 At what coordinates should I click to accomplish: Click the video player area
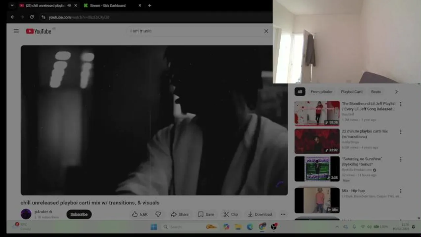tap(154, 120)
